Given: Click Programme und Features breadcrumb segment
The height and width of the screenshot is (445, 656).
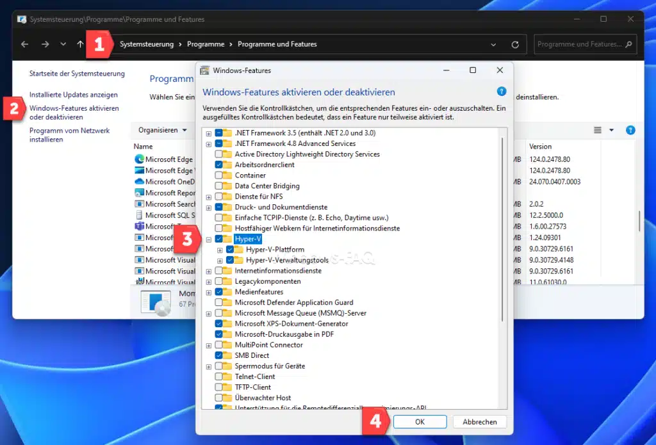Looking at the screenshot, I should click(x=277, y=44).
